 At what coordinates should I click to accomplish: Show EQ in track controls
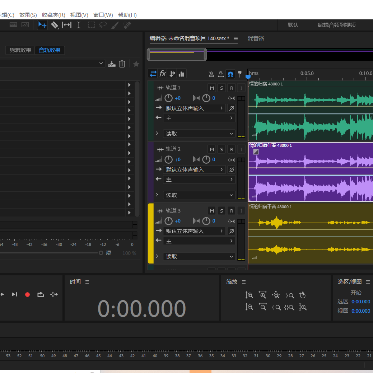tap(182, 74)
